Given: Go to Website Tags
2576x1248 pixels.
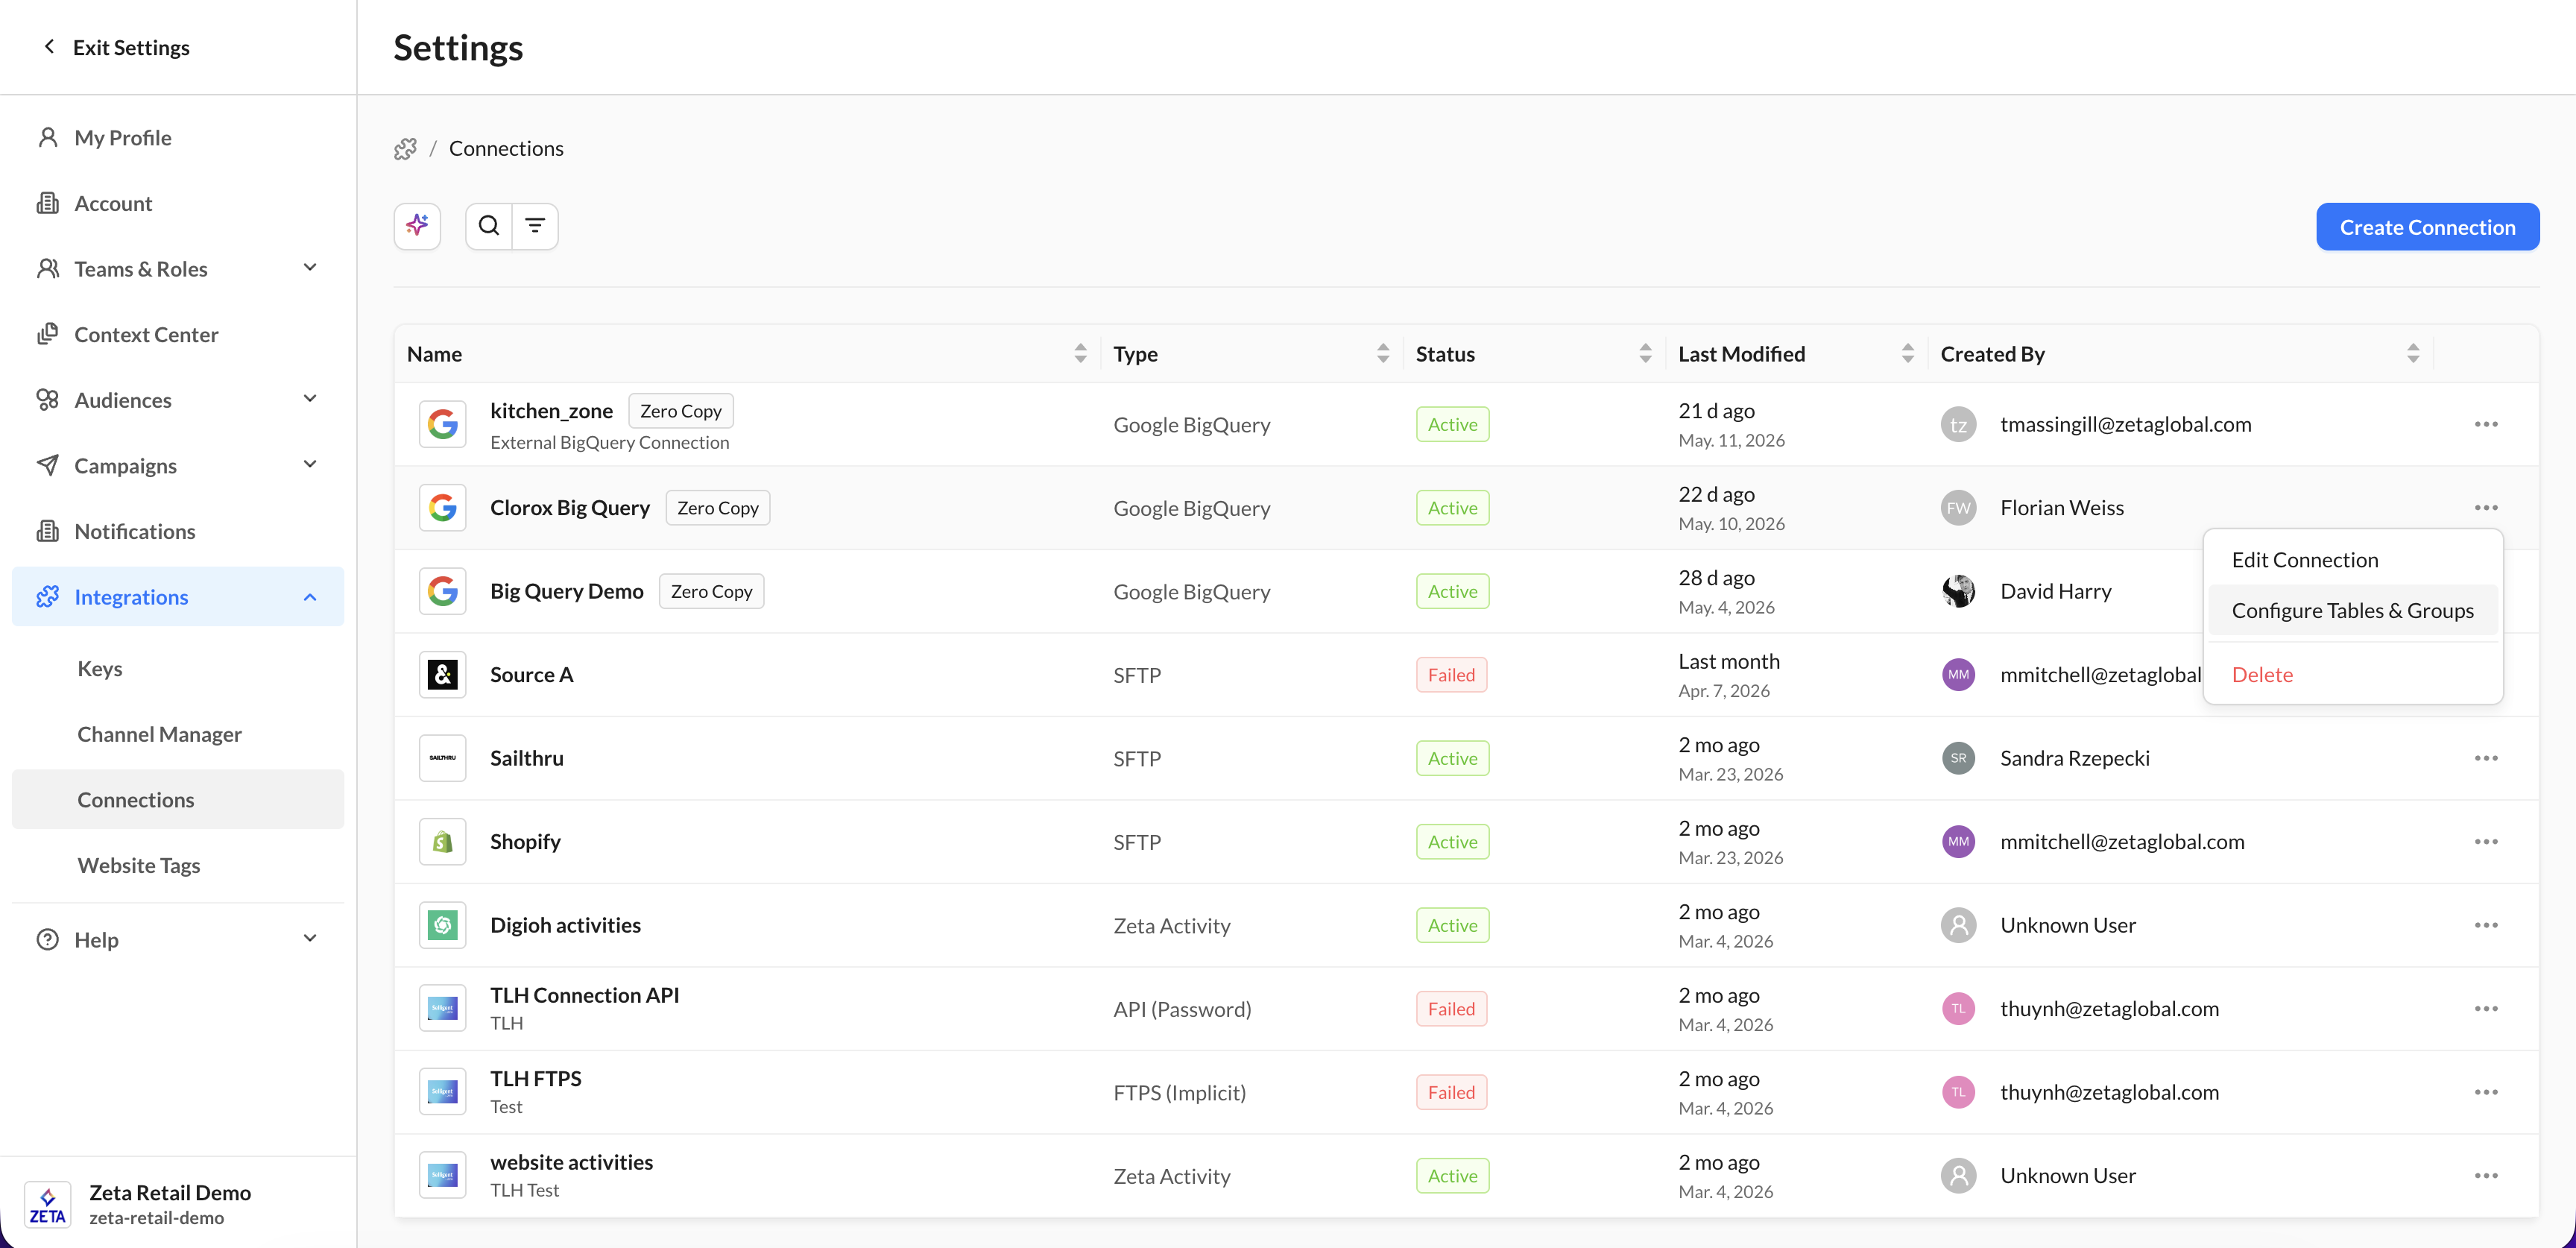Looking at the screenshot, I should [x=178, y=865].
